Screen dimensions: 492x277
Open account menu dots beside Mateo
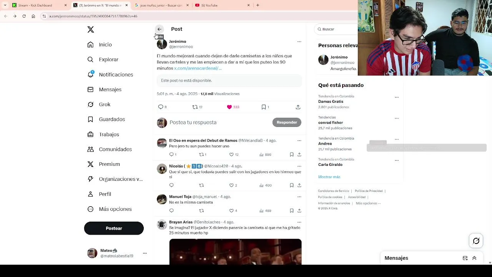(x=145, y=253)
